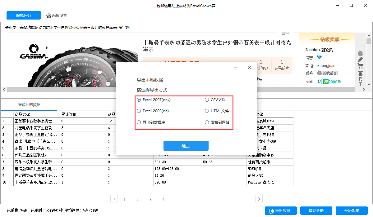The height and width of the screenshot is (217, 373).
Task: Click the cell 150.65
Action: pyautogui.click(x=223, y=162)
